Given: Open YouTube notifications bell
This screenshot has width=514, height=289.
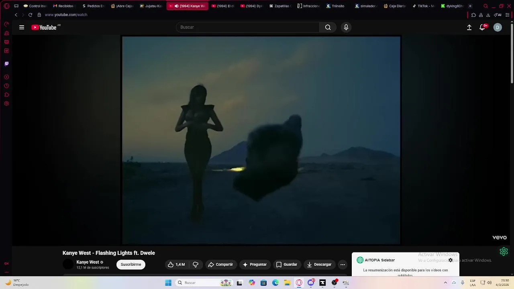Looking at the screenshot, I should [482, 27].
